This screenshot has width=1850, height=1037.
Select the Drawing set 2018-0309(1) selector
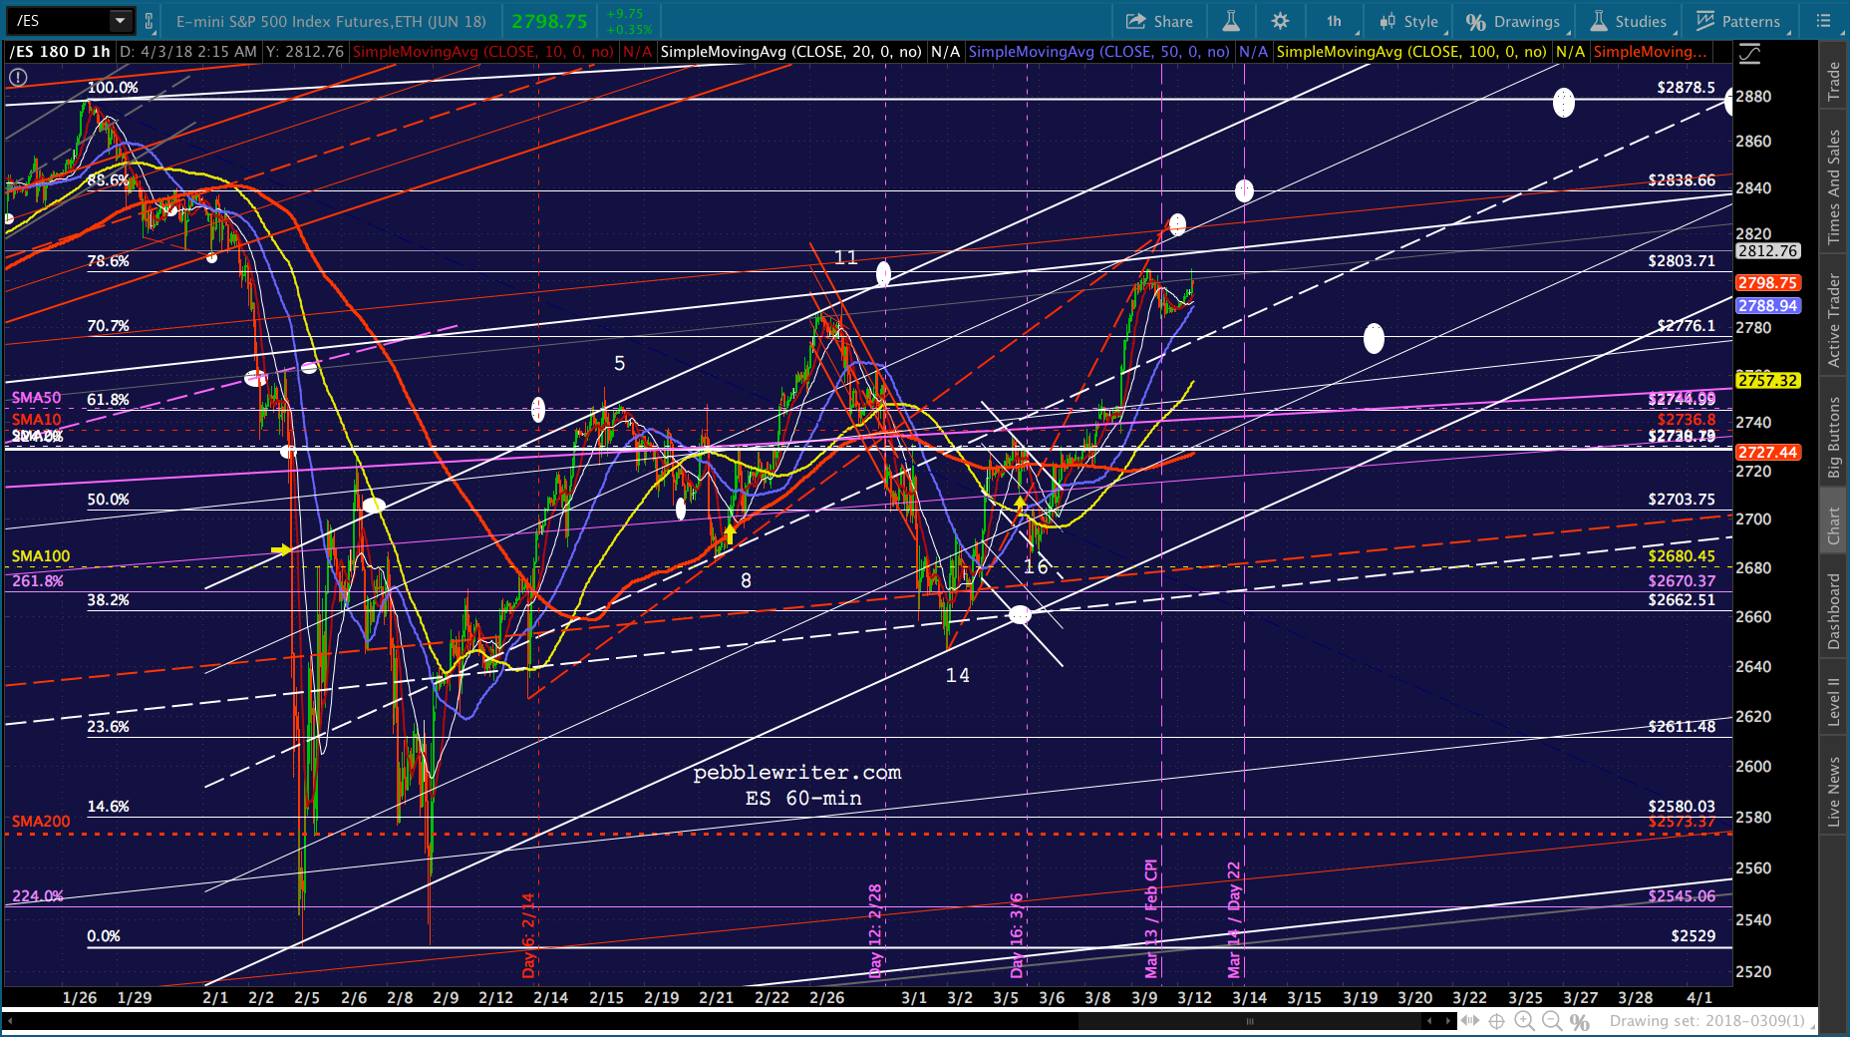[1707, 1021]
